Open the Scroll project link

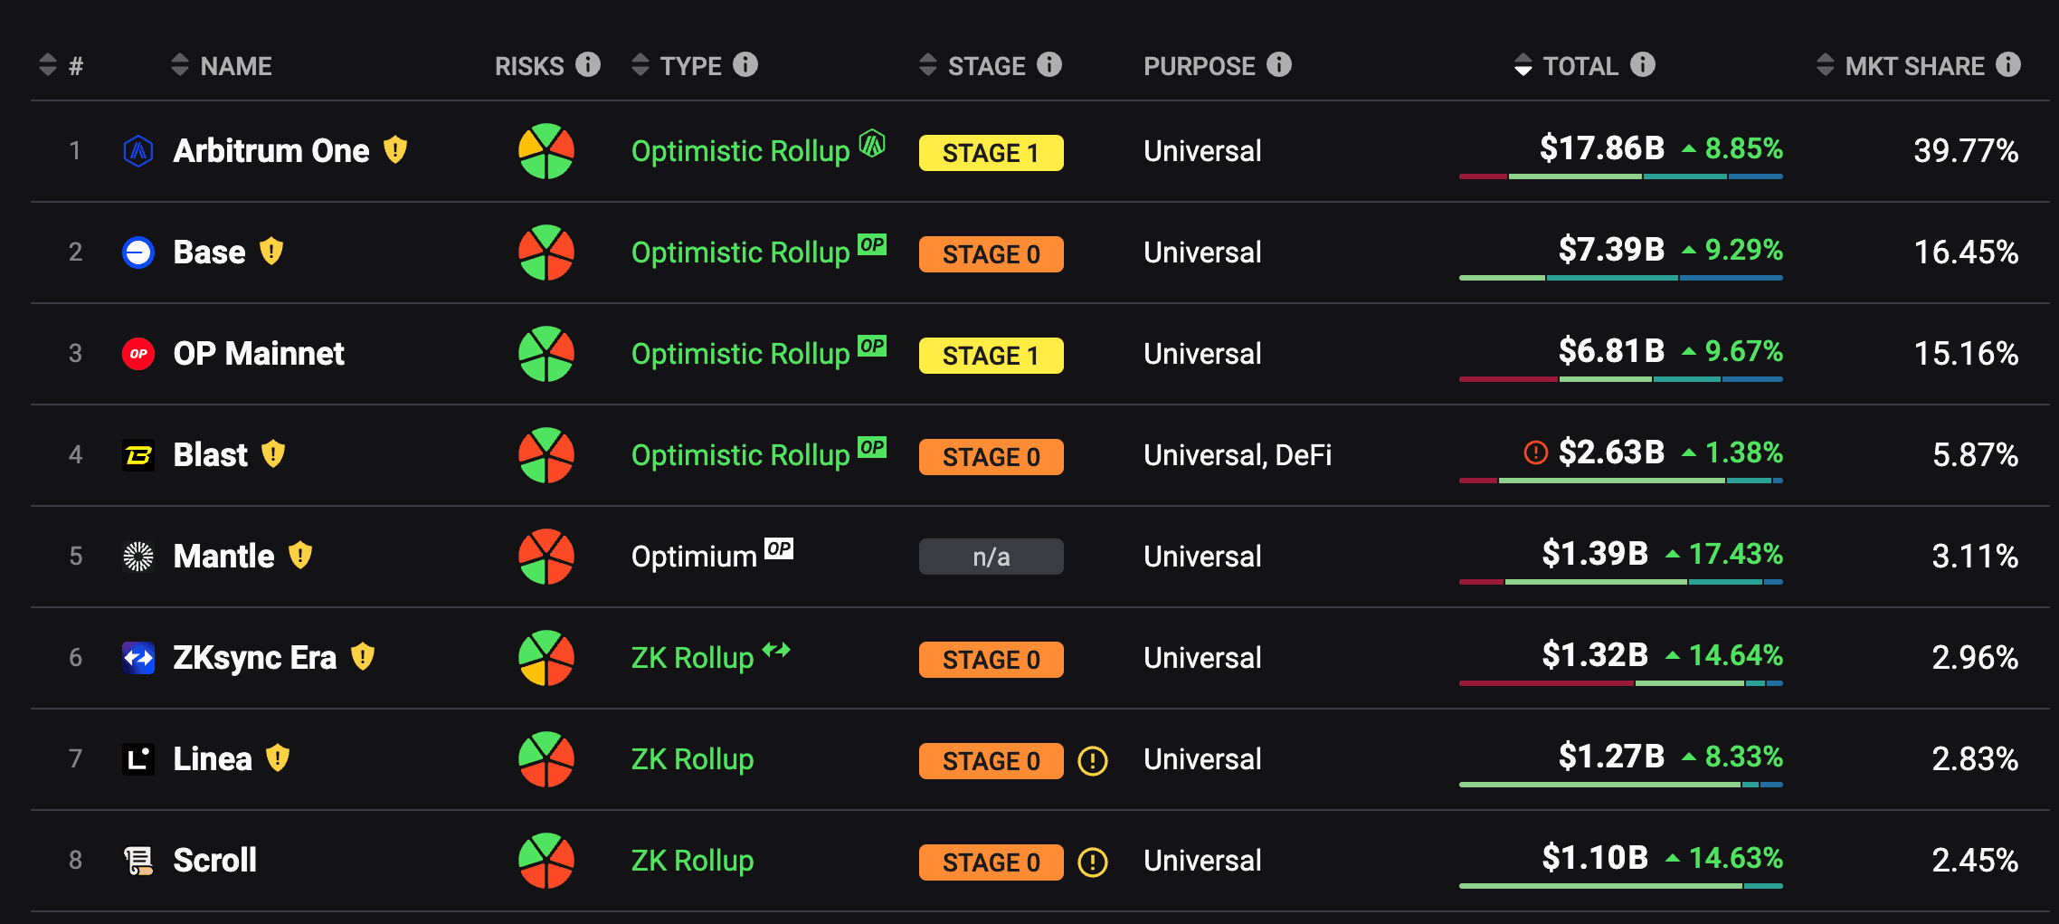[x=214, y=860]
